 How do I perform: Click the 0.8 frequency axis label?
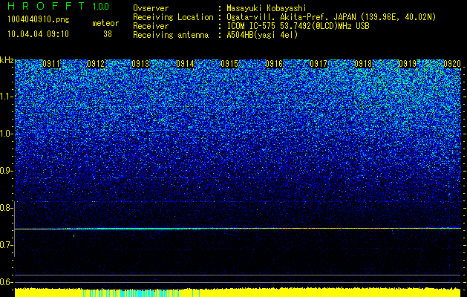pyautogui.click(x=7, y=208)
